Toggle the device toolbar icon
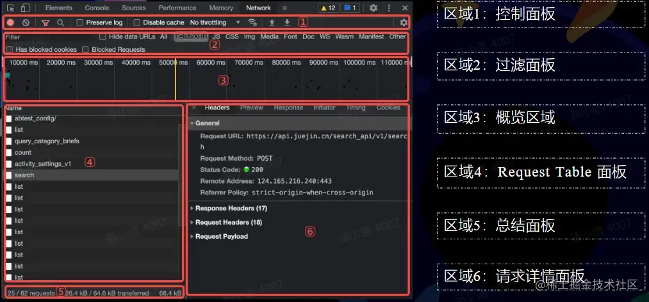The height and width of the screenshot is (302, 649). [x=25, y=8]
